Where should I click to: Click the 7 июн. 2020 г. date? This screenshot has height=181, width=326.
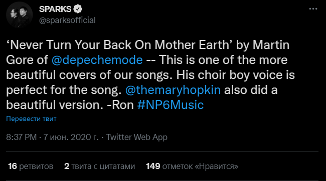coord(71,137)
